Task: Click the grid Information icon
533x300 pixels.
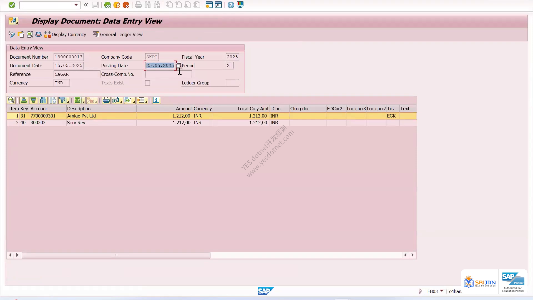Action: pos(156,100)
